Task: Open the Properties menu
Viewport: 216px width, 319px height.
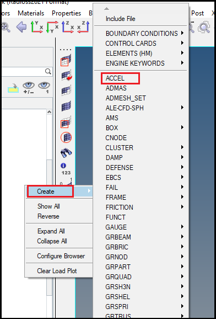Action: pyautogui.click(x=67, y=13)
